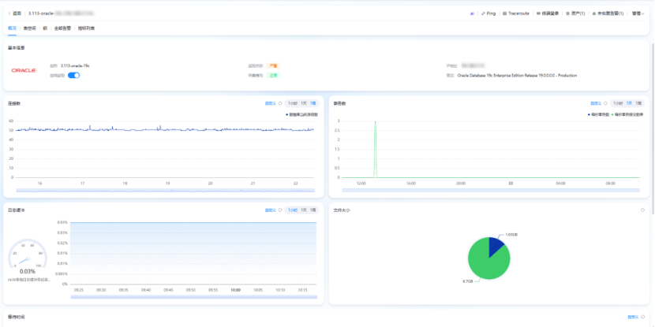Open the 指标列表 tab
The height and width of the screenshot is (327, 655).
pos(86,28)
